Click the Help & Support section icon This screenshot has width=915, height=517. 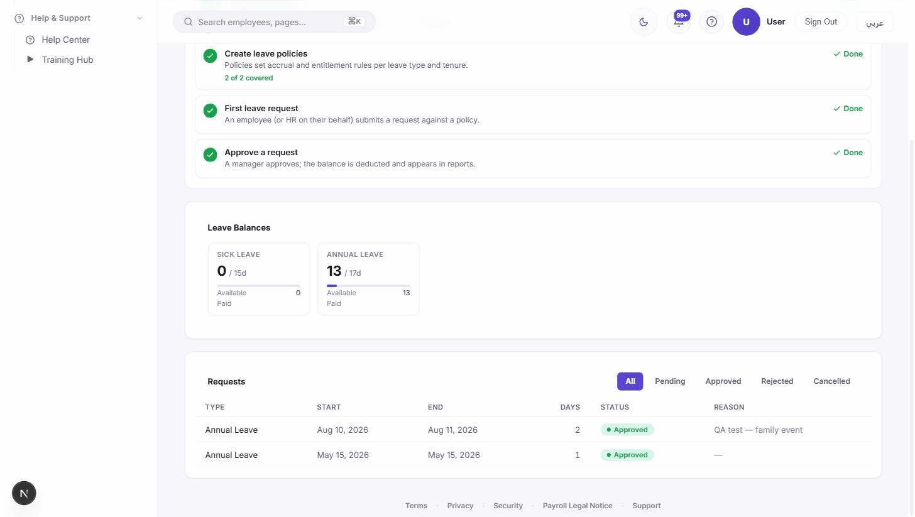(19, 18)
